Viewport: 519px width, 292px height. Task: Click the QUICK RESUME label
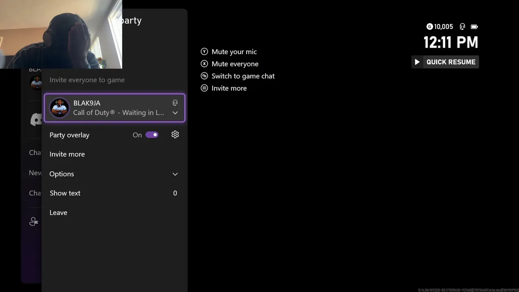(451, 62)
